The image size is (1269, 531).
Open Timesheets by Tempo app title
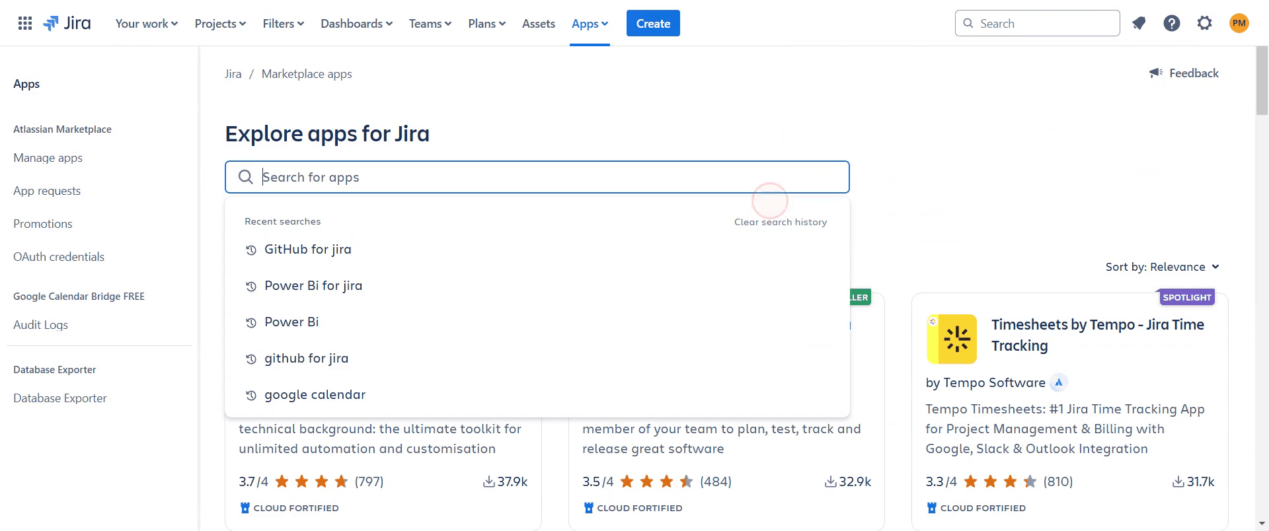click(x=1098, y=335)
